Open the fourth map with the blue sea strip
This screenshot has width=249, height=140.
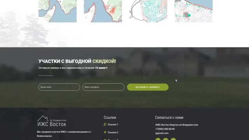coord(194,11)
